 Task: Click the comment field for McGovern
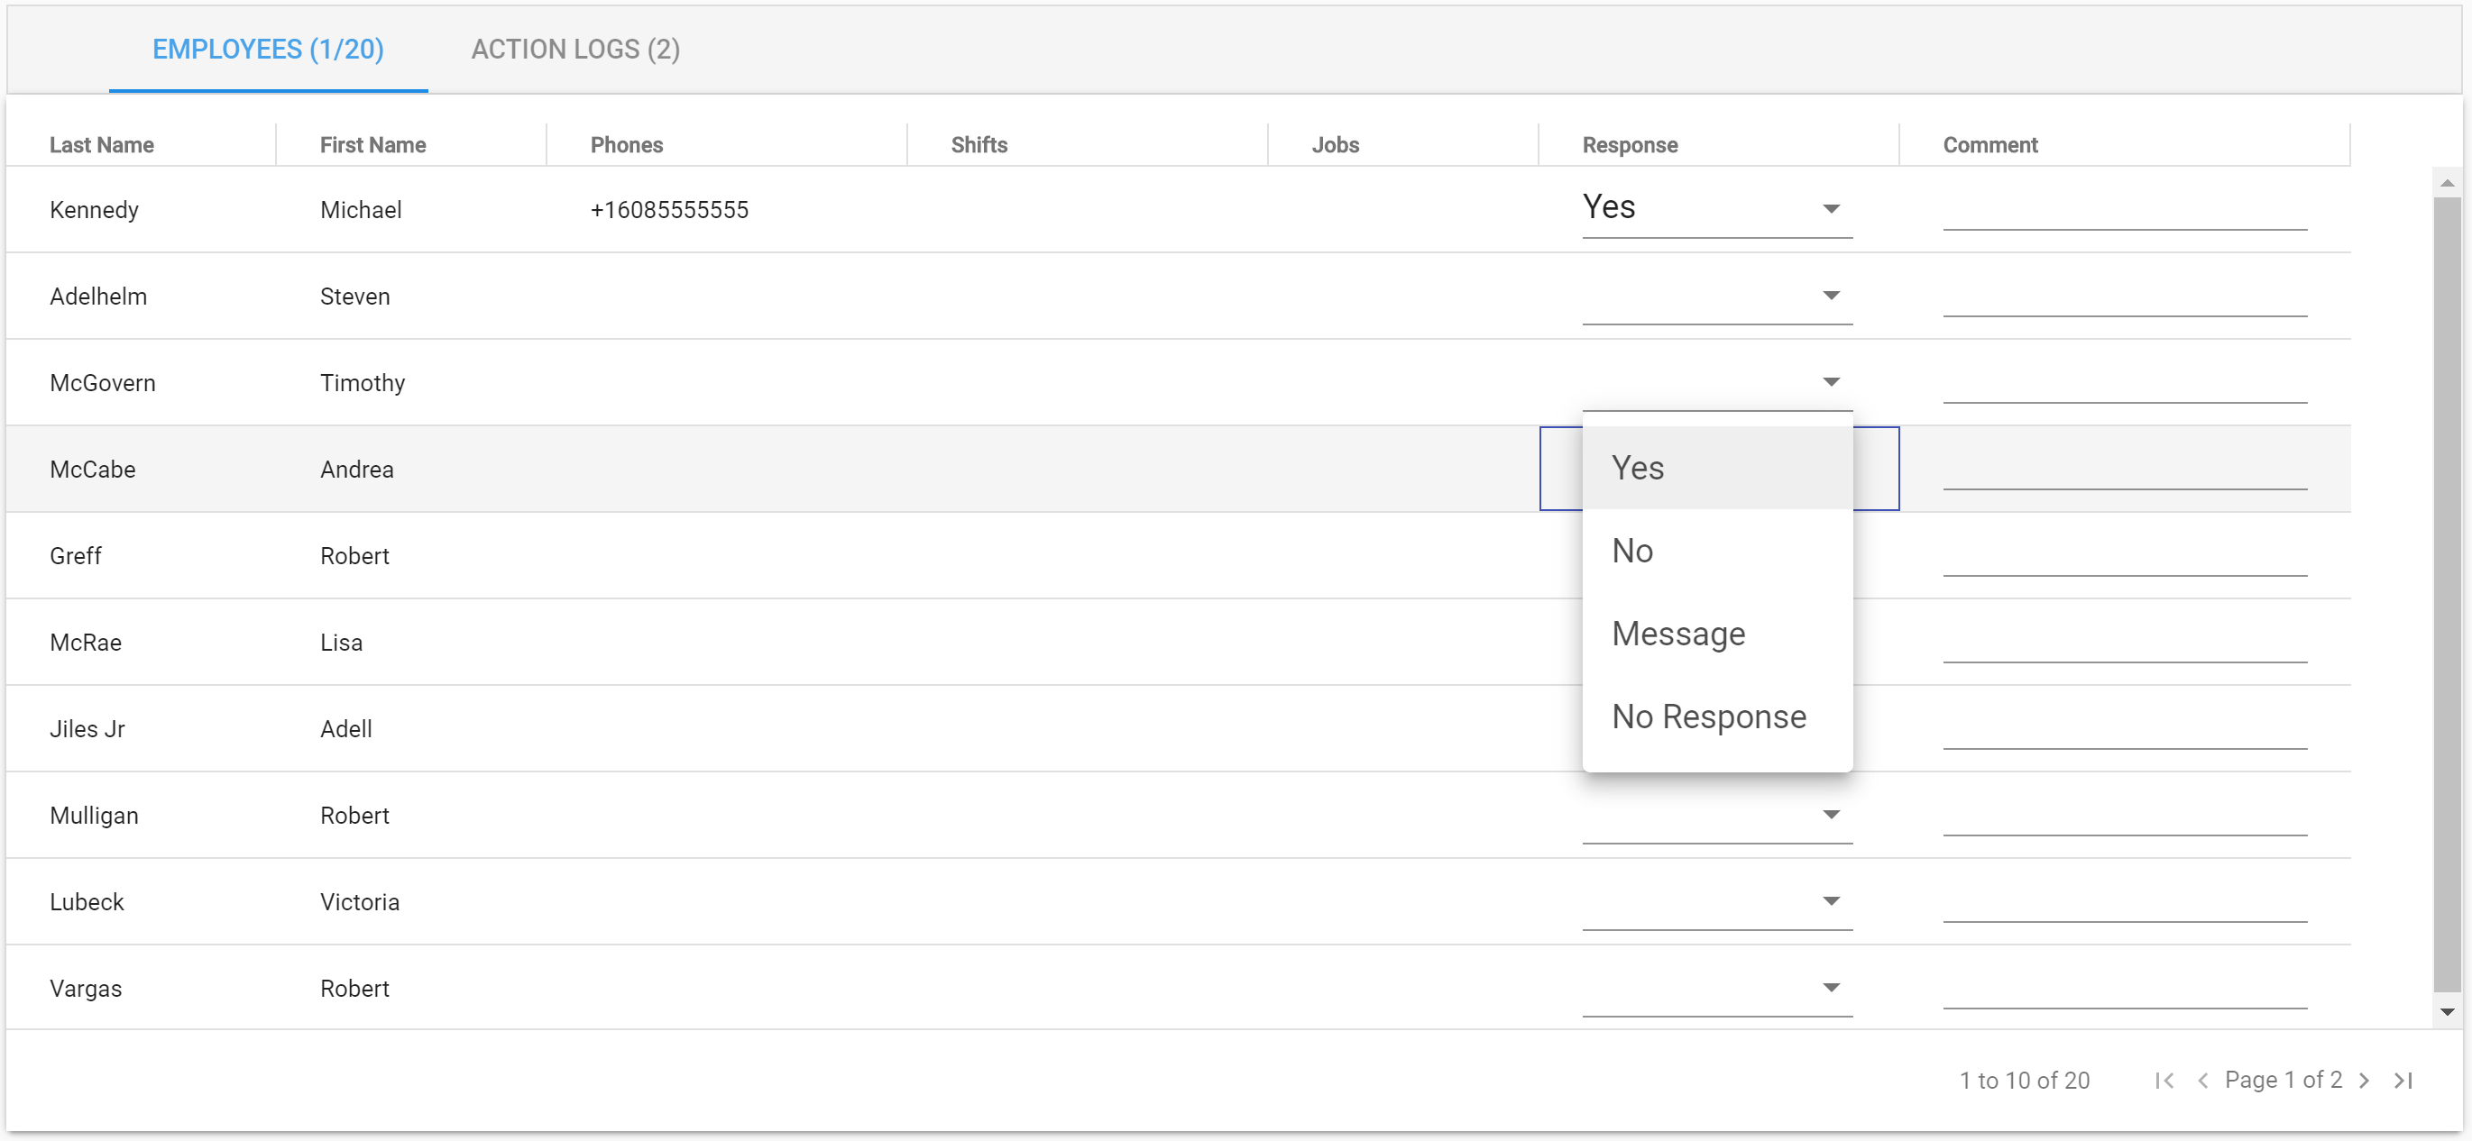point(2125,381)
